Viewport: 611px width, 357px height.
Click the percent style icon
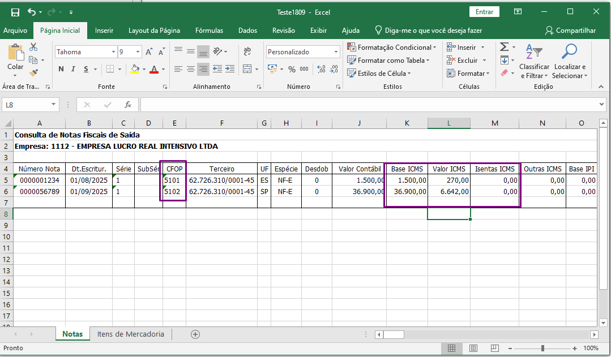point(292,69)
